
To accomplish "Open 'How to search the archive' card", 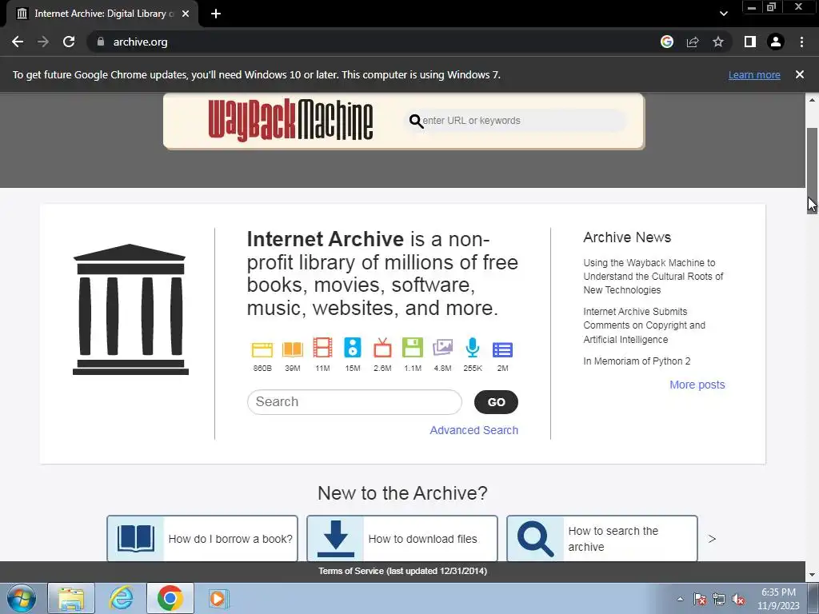I will (602, 539).
